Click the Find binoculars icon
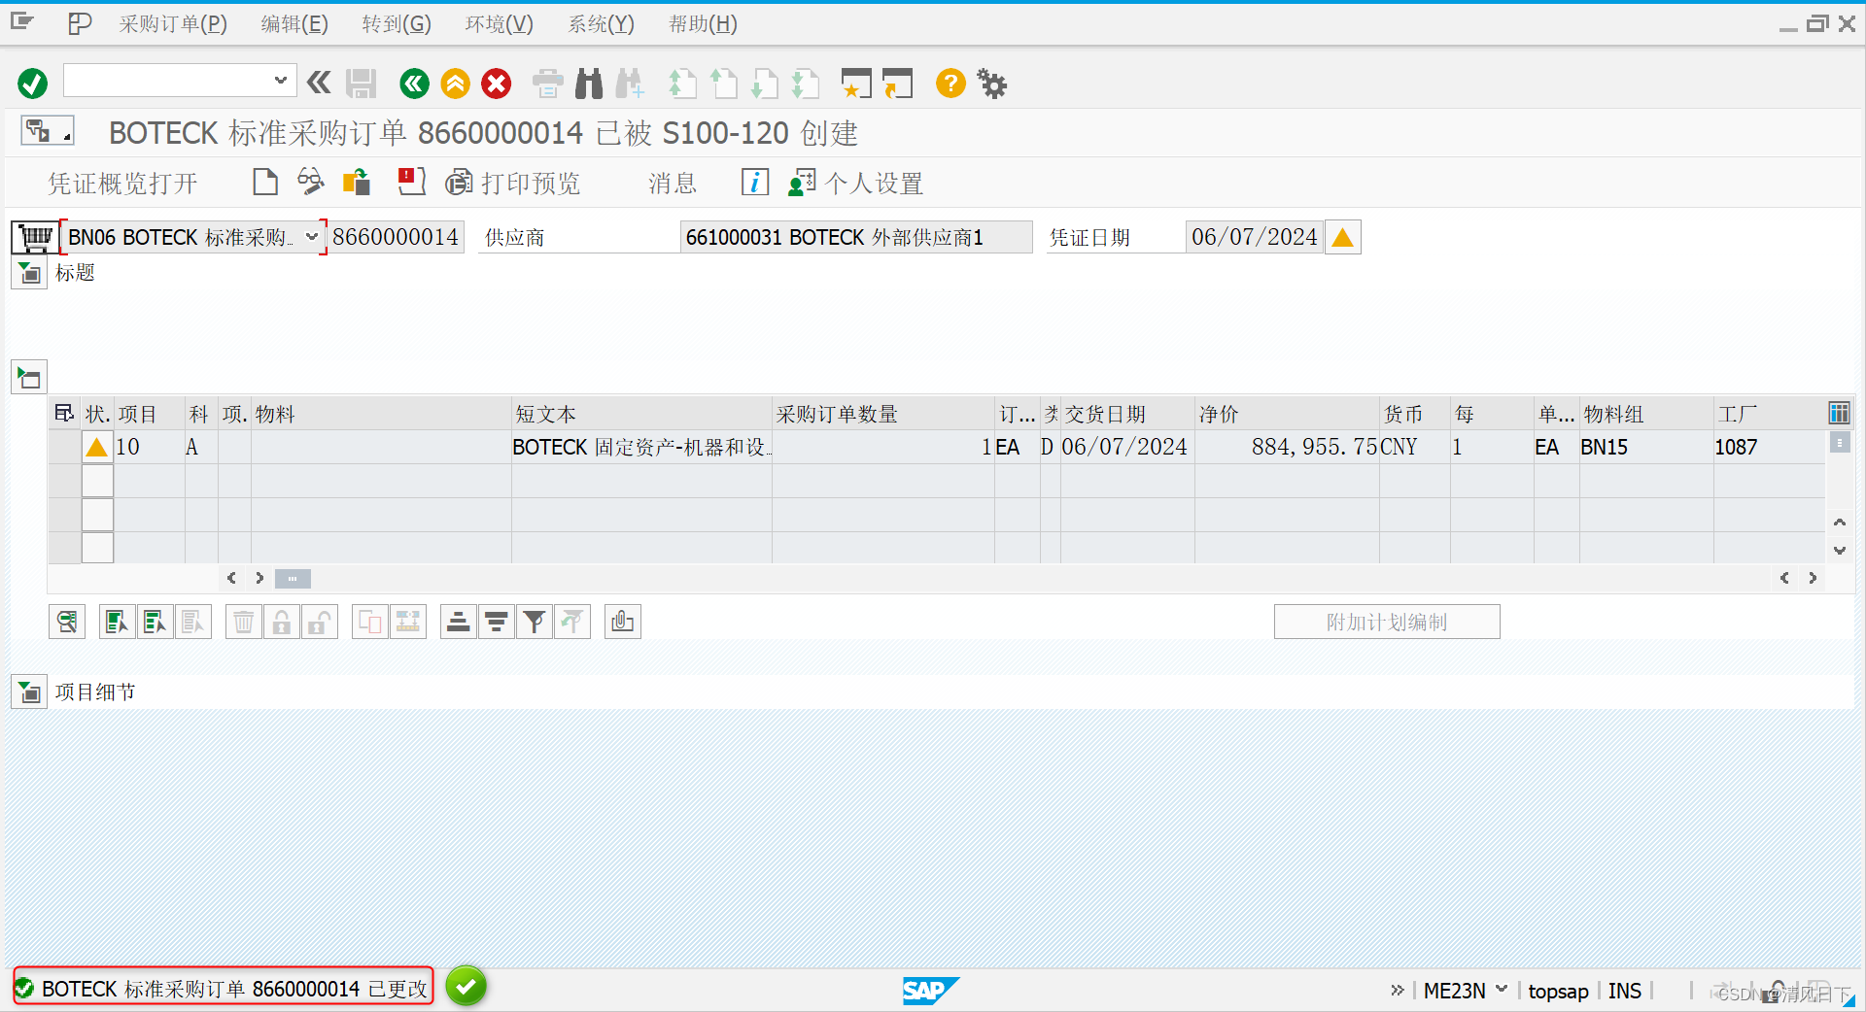1866x1012 pixels. [589, 84]
